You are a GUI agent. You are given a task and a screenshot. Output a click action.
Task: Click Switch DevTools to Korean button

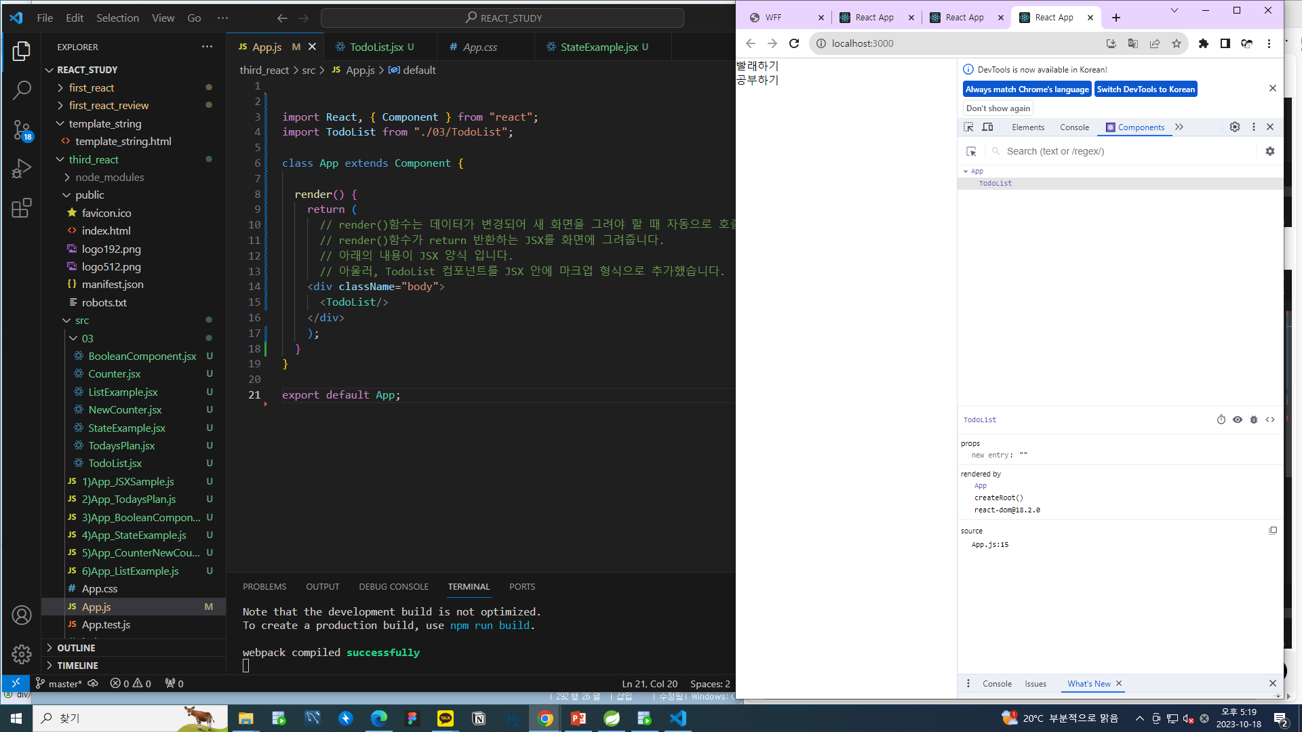pyautogui.click(x=1145, y=89)
